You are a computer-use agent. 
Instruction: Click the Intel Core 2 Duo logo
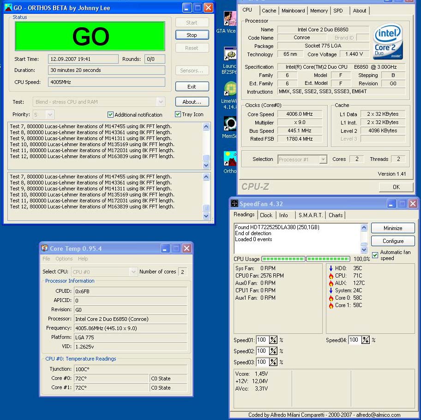pos(388,41)
